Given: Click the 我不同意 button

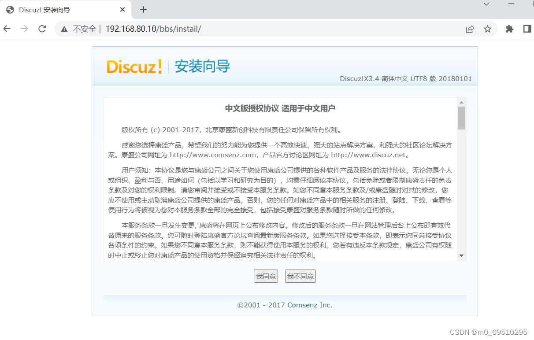Looking at the screenshot, I should (x=300, y=276).
